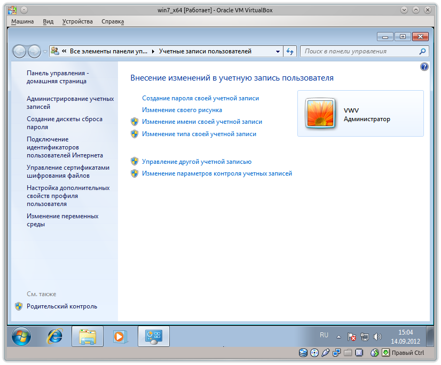Click the VWV account picture thumbnail

[x=321, y=113]
